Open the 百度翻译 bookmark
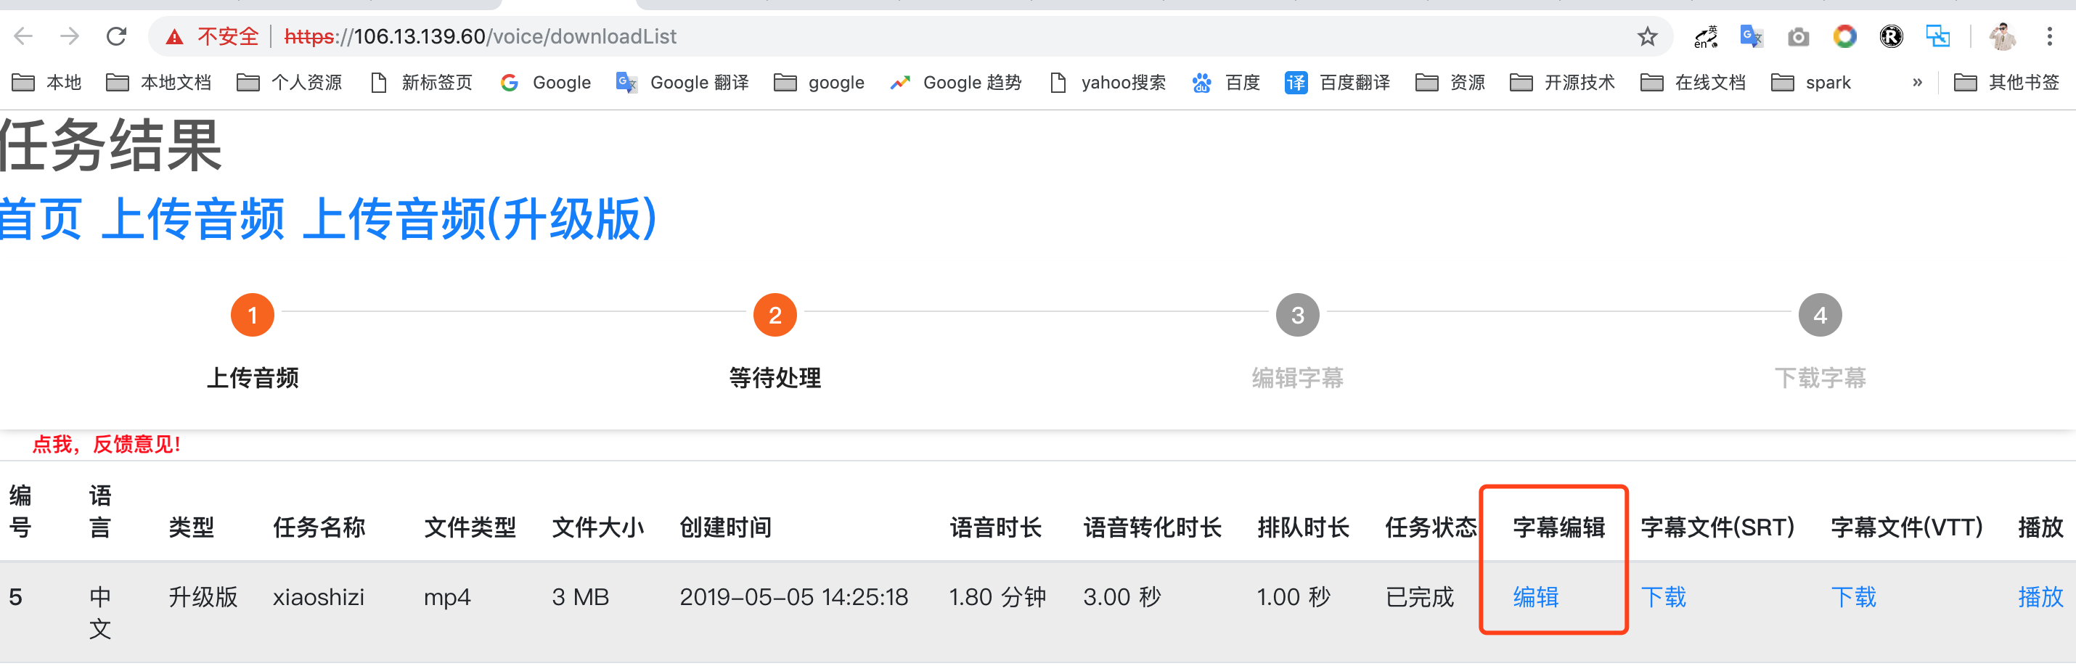 (x=1337, y=82)
